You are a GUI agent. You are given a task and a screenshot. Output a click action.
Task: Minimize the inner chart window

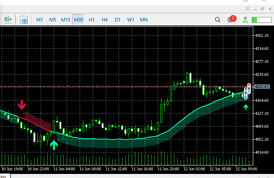click(255, 9)
